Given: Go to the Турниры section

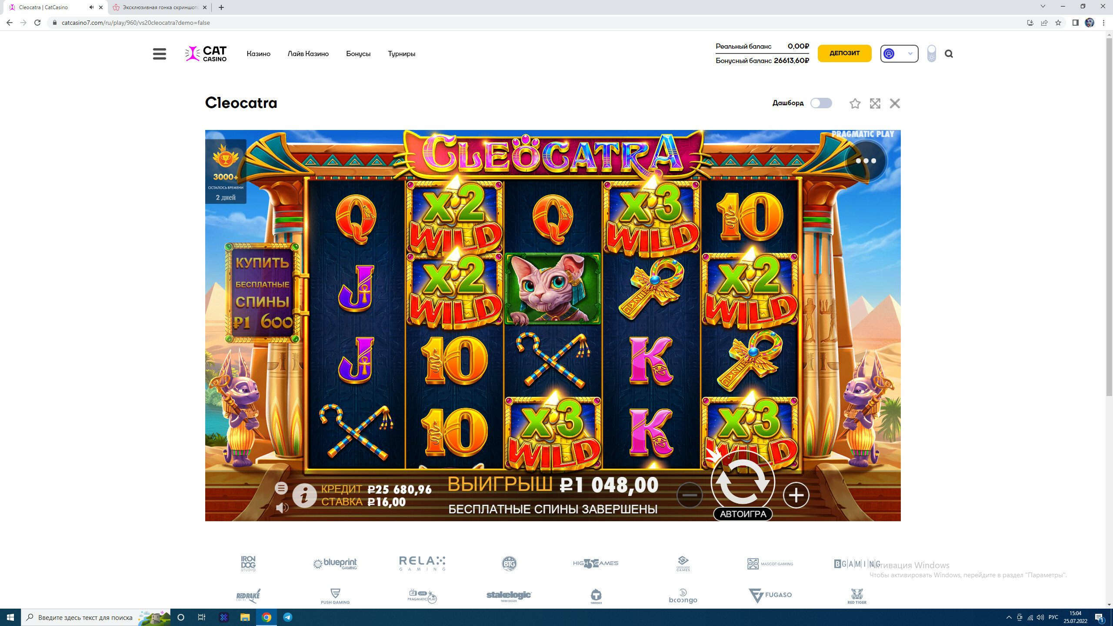Looking at the screenshot, I should coord(401,54).
